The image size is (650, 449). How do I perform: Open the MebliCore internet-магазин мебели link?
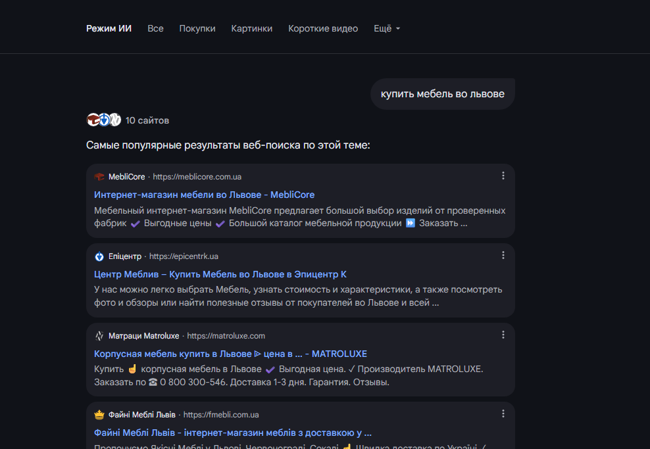(204, 195)
